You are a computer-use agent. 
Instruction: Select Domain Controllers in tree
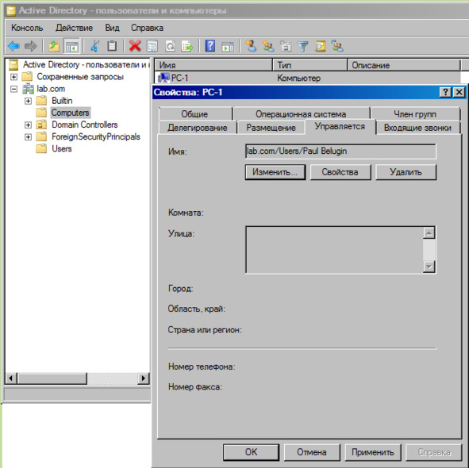85,125
